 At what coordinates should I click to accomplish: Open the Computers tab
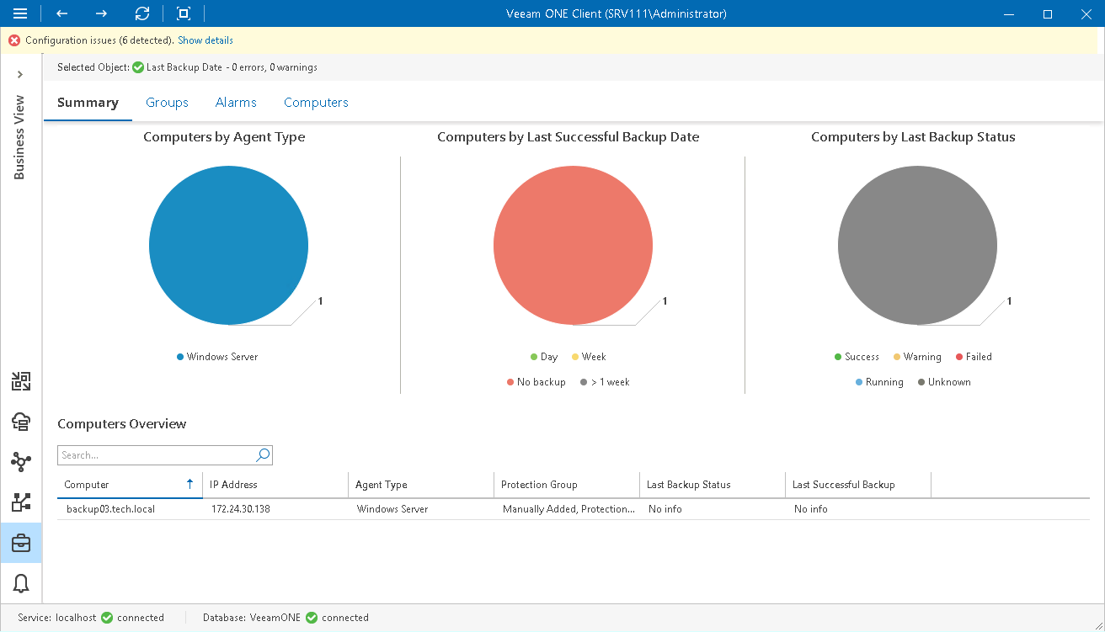coord(316,103)
